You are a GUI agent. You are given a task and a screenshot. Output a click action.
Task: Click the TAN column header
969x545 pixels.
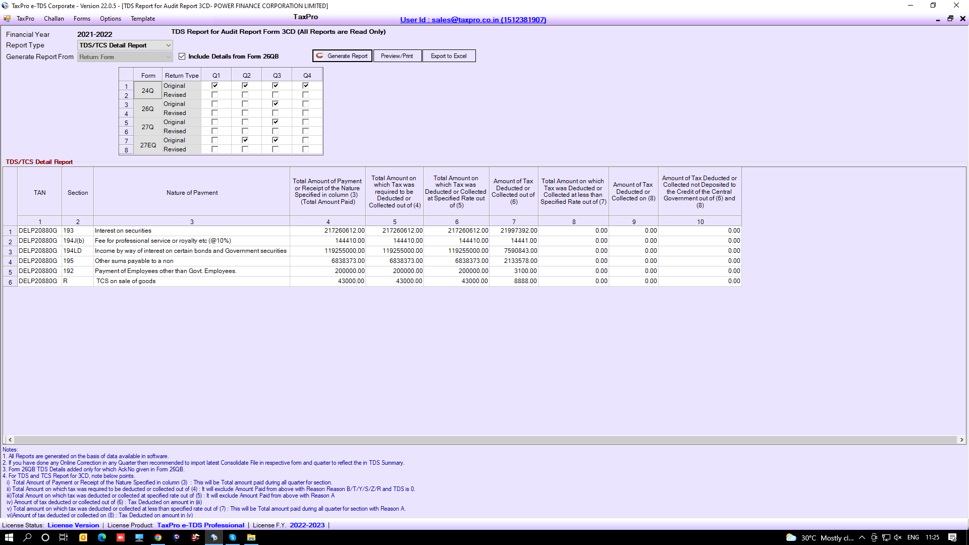point(40,192)
